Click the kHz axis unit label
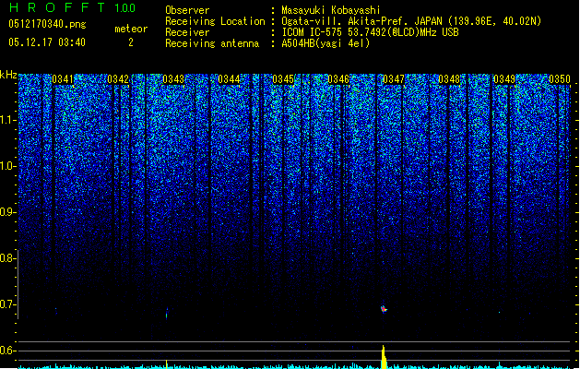Screen dimensions: 580x369 [8, 75]
